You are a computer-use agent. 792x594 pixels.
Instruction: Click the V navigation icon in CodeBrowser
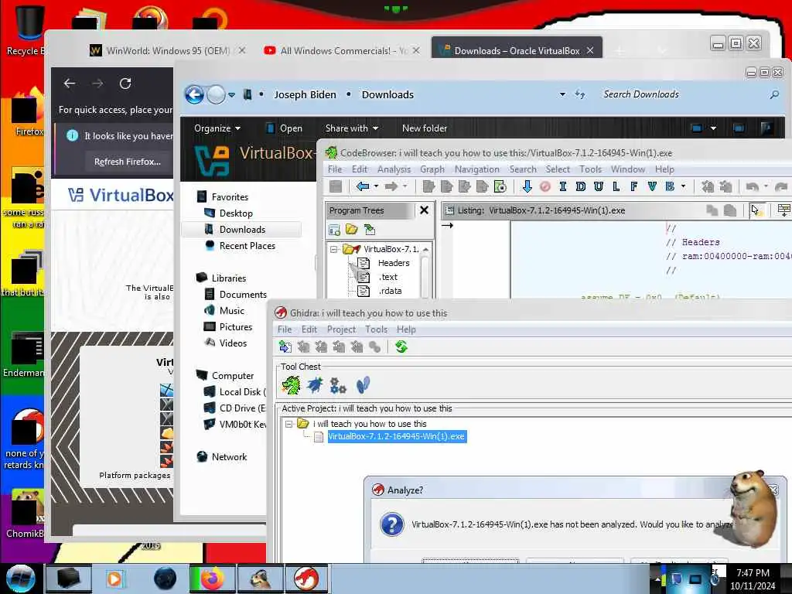point(651,186)
